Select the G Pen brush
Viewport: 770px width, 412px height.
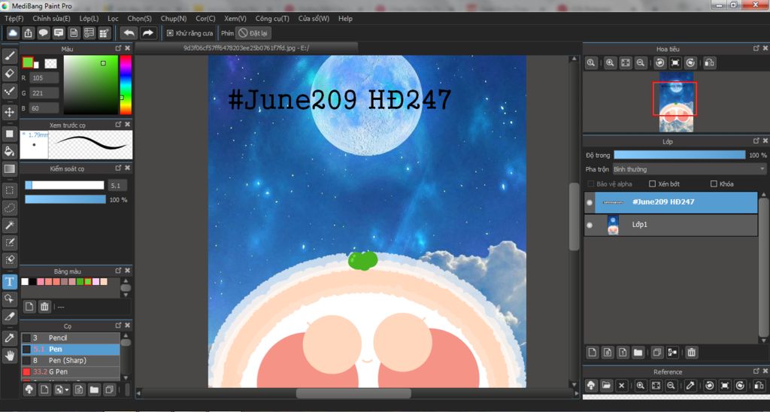pyautogui.click(x=70, y=371)
